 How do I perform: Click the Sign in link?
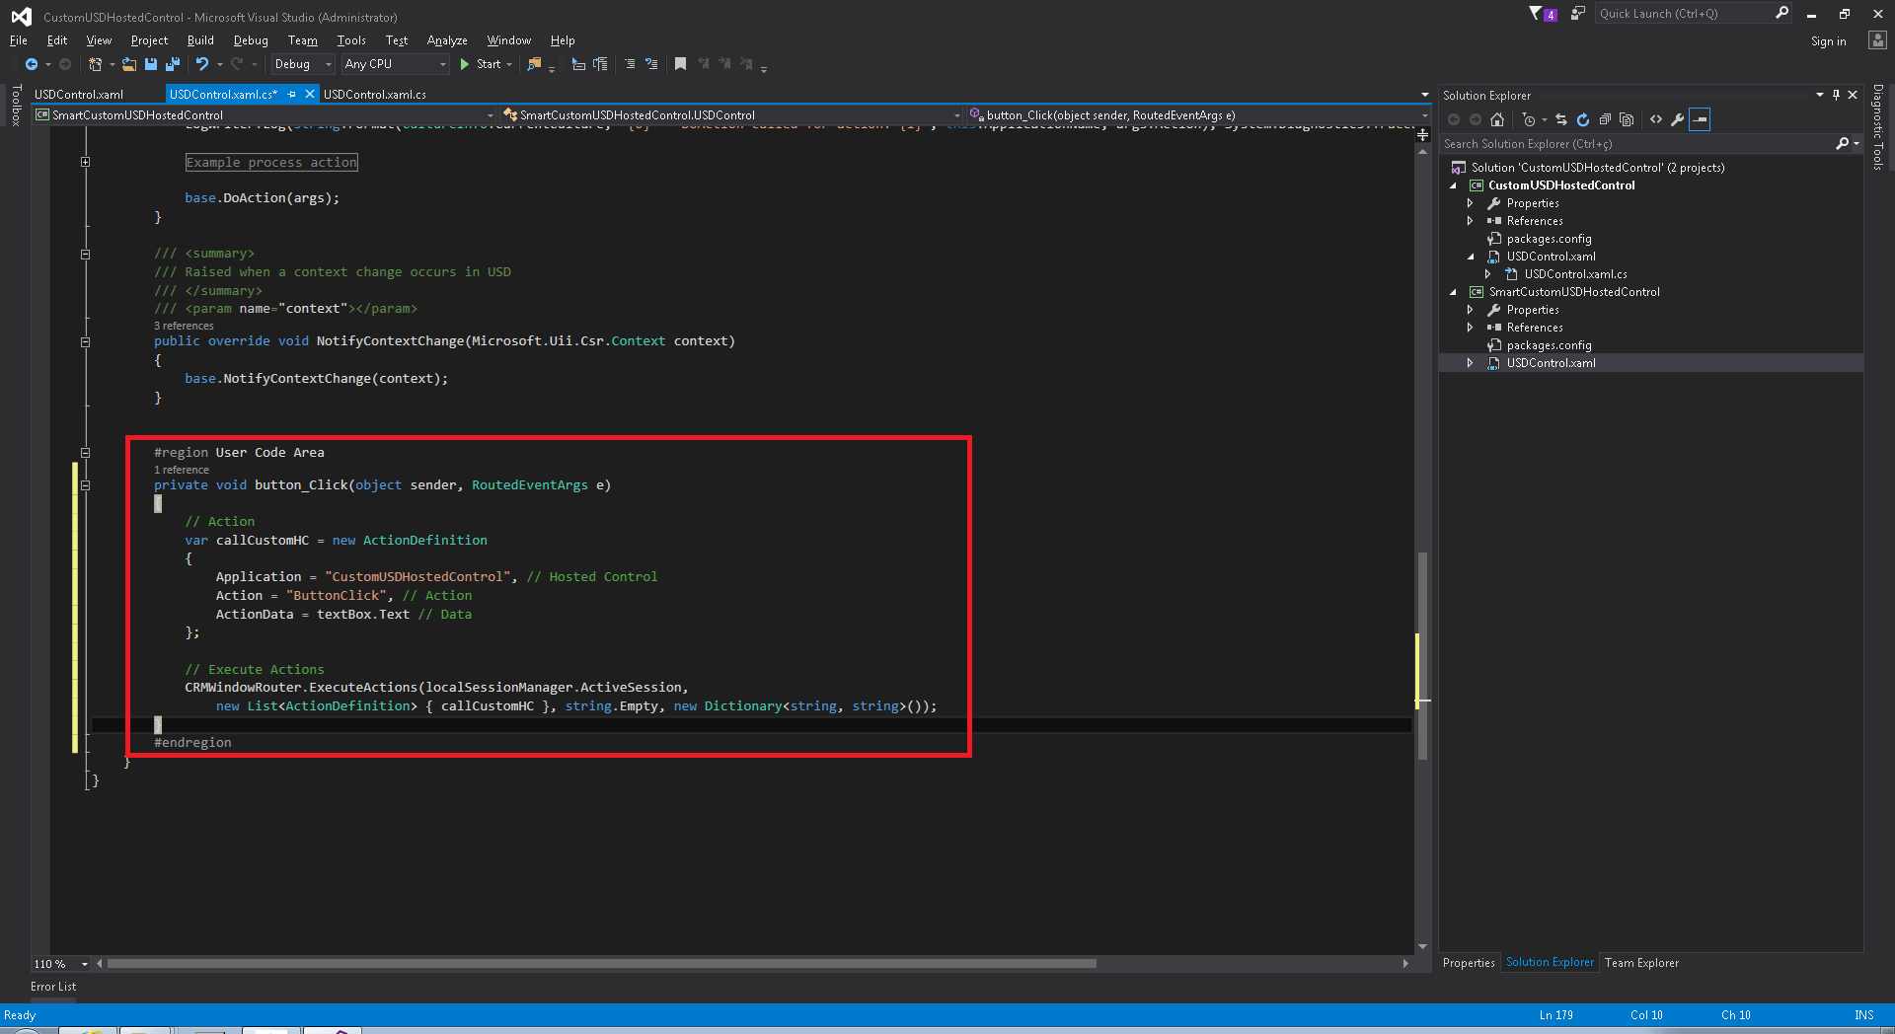pos(1828,41)
